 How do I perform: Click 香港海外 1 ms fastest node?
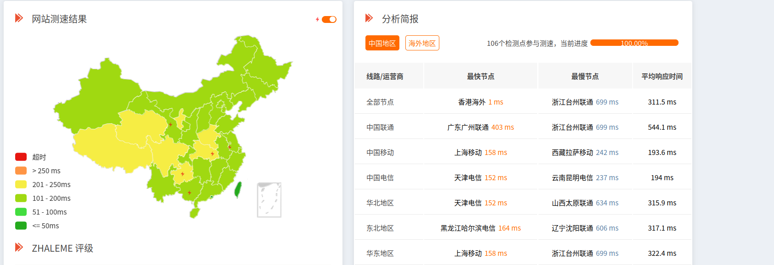click(x=481, y=102)
